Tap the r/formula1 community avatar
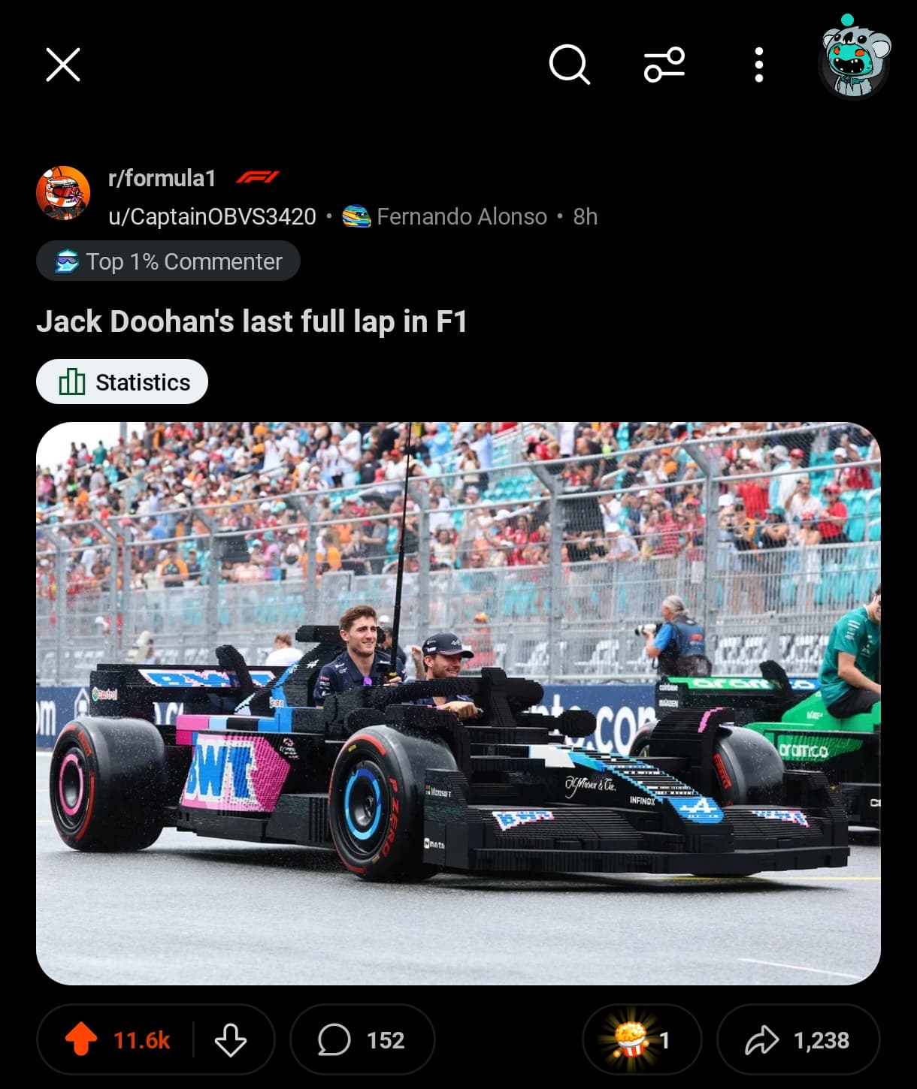This screenshot has height=1089, width=917. click(63, 193)
